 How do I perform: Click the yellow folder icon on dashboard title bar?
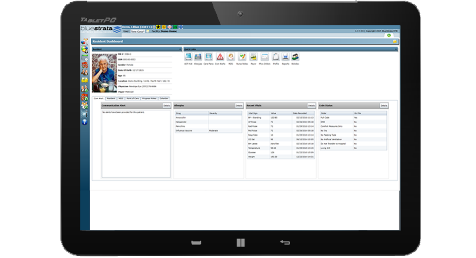pos(395,41)
